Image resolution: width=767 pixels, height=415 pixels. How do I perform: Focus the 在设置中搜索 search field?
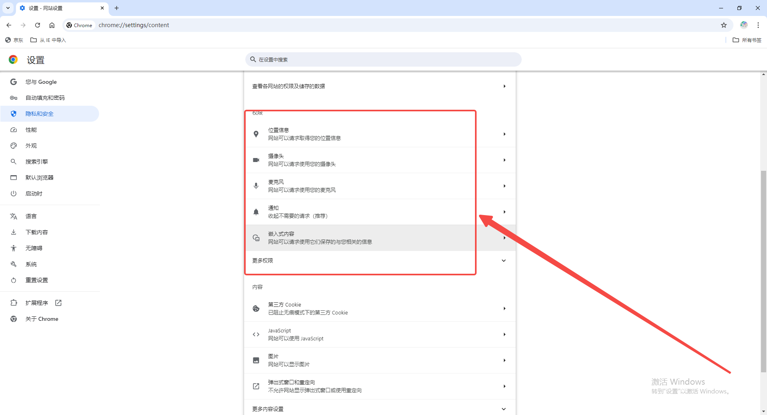click(x=383, y=59)
